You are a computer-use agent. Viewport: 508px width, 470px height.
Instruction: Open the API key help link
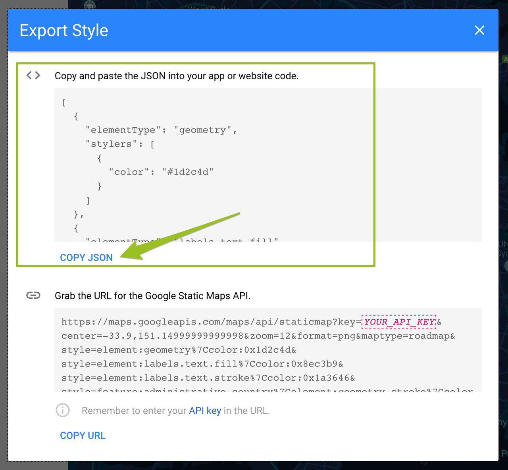tap(204, 411)
